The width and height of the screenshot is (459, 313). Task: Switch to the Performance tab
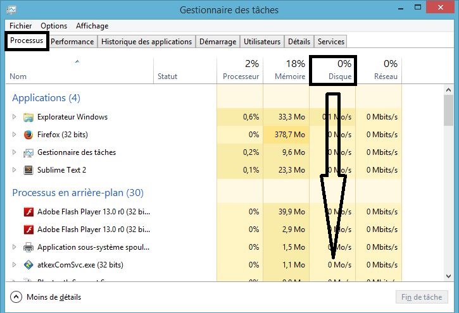(x=72, y=42)
